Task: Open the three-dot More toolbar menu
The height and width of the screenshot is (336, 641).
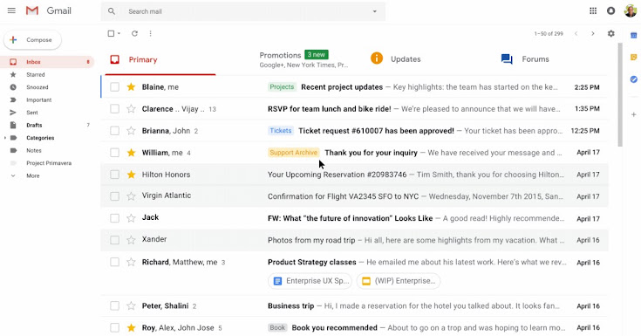Action: 150,33
